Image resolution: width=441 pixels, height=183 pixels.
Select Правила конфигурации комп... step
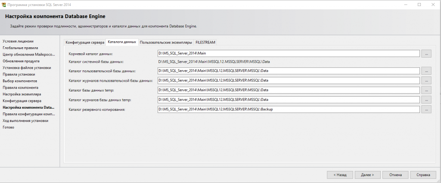point(29,114)
